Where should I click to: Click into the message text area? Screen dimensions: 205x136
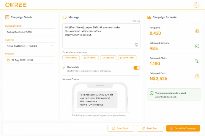pos(101,36)
